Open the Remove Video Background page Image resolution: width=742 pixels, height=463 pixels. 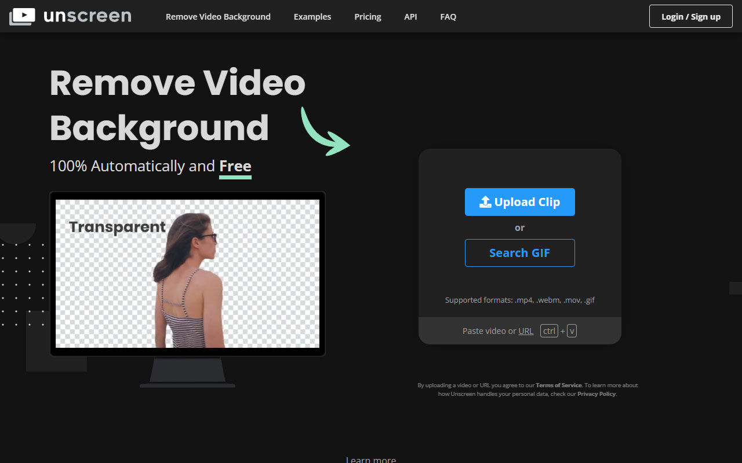(218, 16)
